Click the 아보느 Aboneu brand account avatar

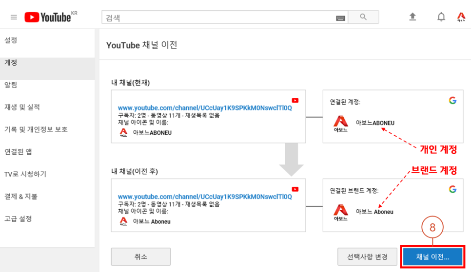point(341,212)
